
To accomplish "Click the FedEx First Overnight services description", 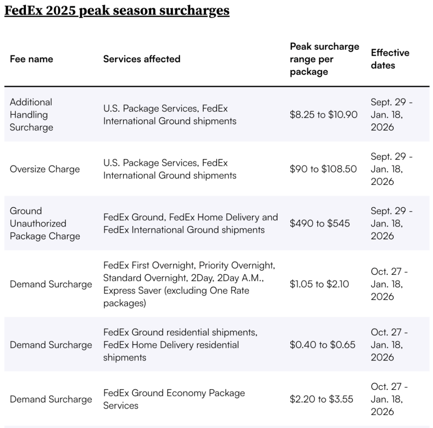I will click(x=189, y=284).
